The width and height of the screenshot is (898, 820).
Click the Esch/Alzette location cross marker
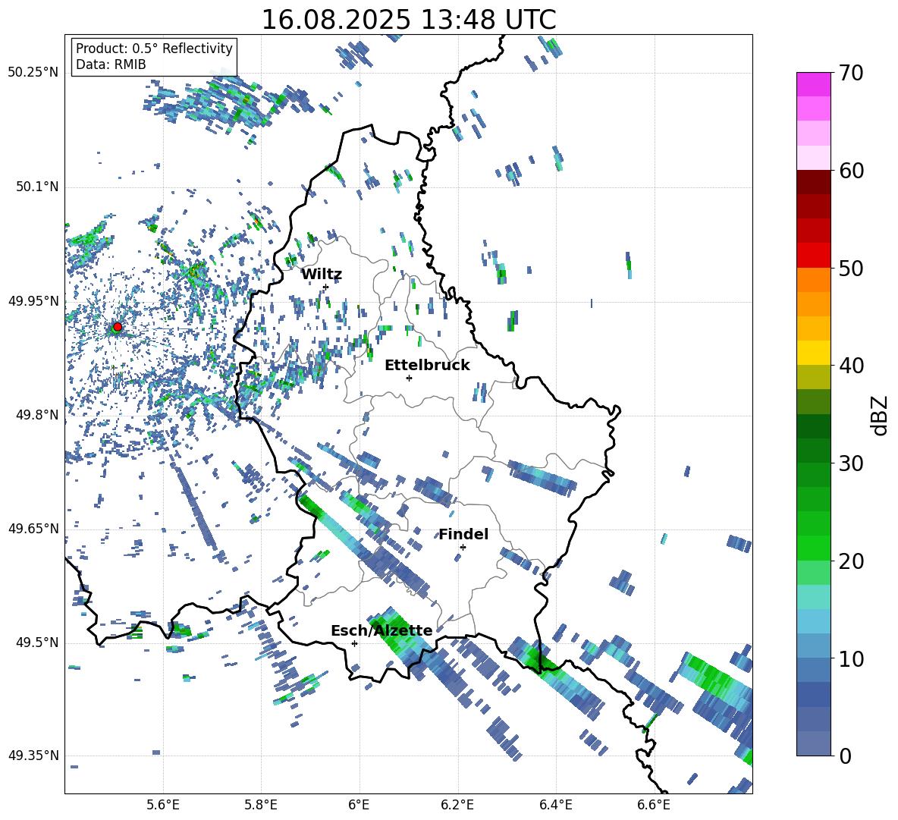pos(354,643)
